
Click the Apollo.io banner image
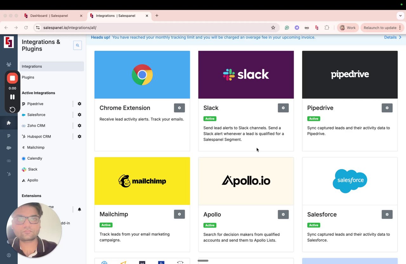pyautogui.click(x=246, y=181)
